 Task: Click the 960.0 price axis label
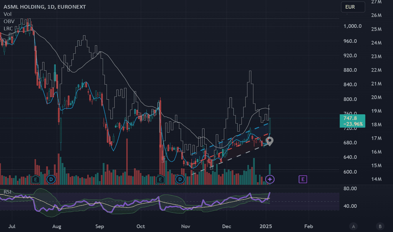pyautogui.click(x=350, y=41)
